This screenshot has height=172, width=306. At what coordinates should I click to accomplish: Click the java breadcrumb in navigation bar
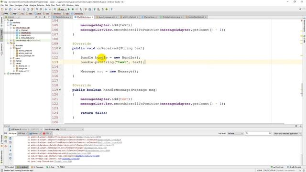pos(38,14)
